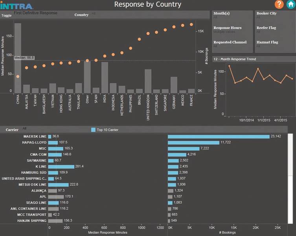Viewport: 296px width, 236px height.
Task: Select the APL carrier label
Action: (x=43, y=197)
